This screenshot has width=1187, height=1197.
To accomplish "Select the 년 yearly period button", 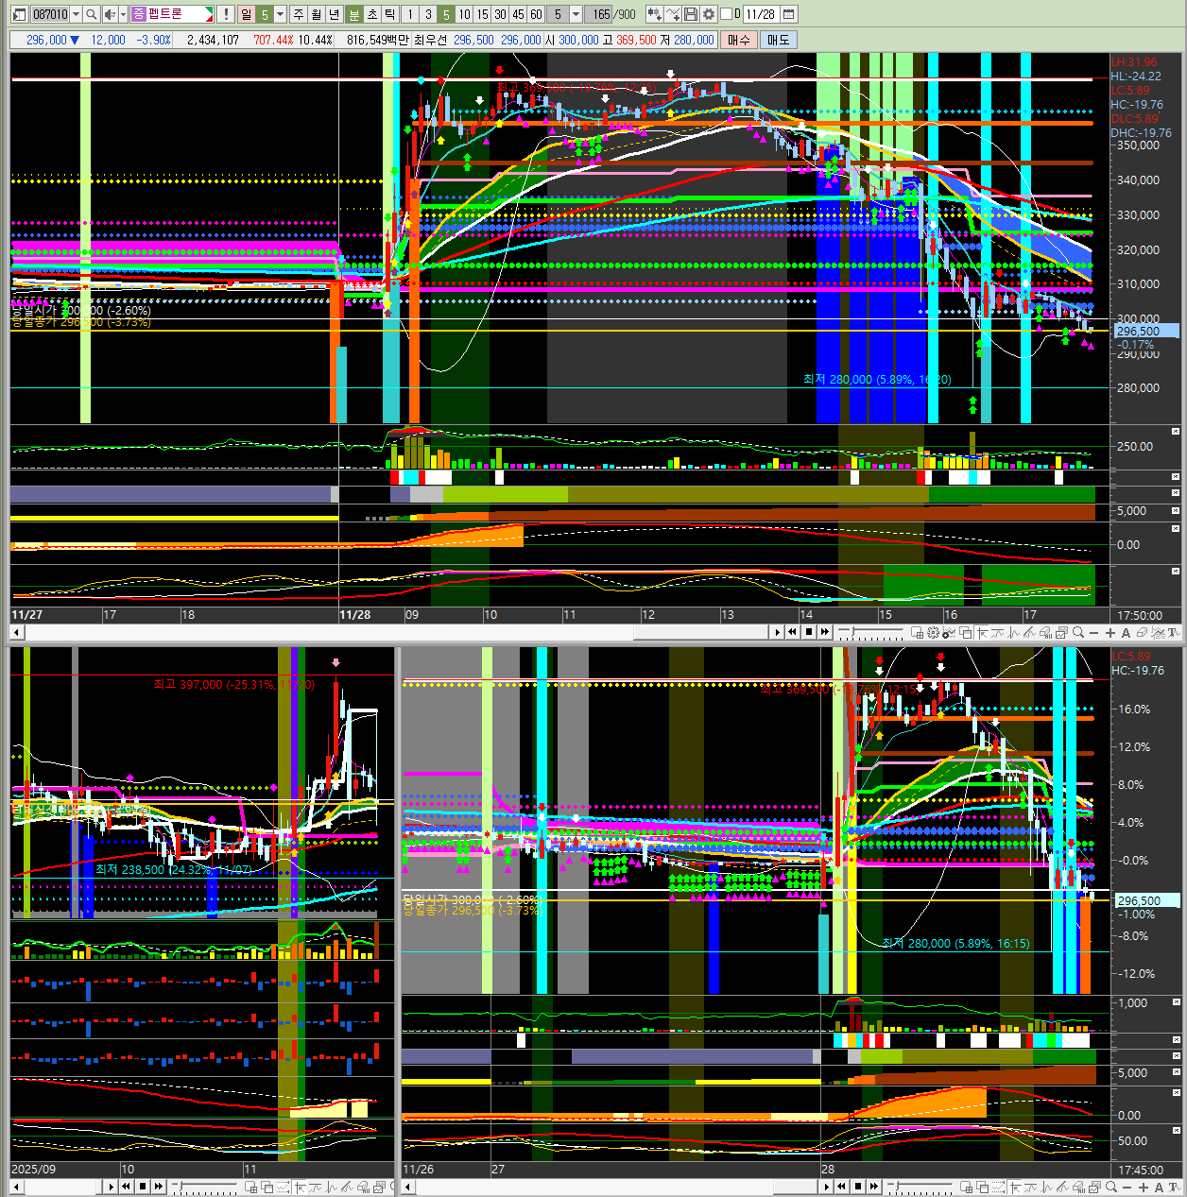I will pos(333,14).
